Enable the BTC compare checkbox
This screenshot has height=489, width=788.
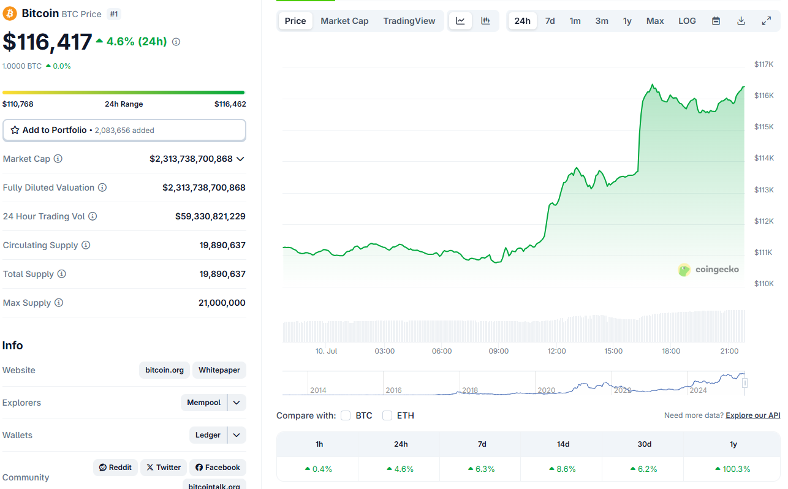[x=346, y=415]
